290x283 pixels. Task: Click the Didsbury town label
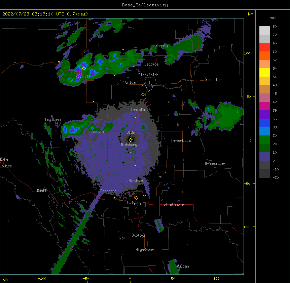coord(129,145)
